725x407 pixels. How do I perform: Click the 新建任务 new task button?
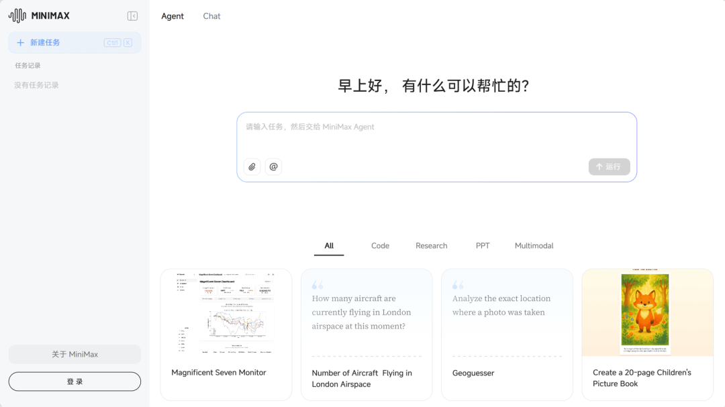point(75,42)
